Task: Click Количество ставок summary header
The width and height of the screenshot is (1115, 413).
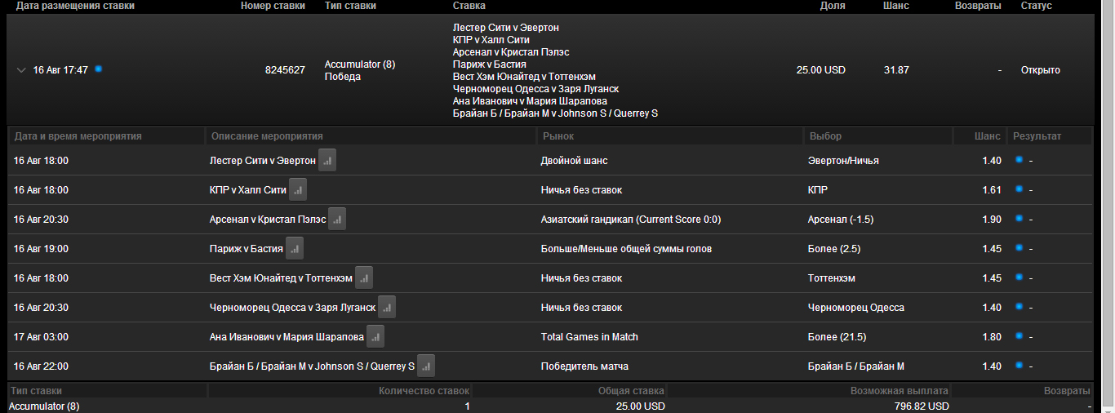Action: point(424,392)
